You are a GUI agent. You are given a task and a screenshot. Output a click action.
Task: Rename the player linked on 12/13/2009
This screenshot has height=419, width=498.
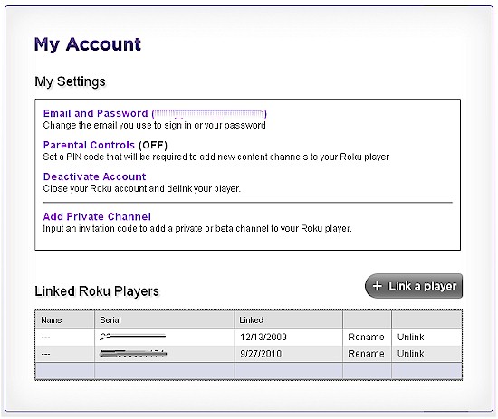pyautogui.click(x=366, y=337)
